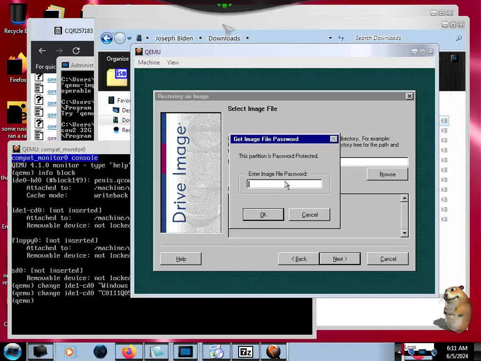Screen dimensions: 481x361
Task: Close the Get Image File Password dialog
Action: click(334, 139)
